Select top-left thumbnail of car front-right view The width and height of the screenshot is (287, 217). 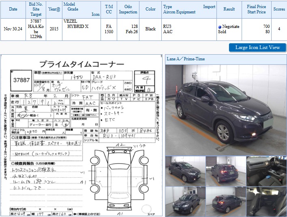click(185, 170)
